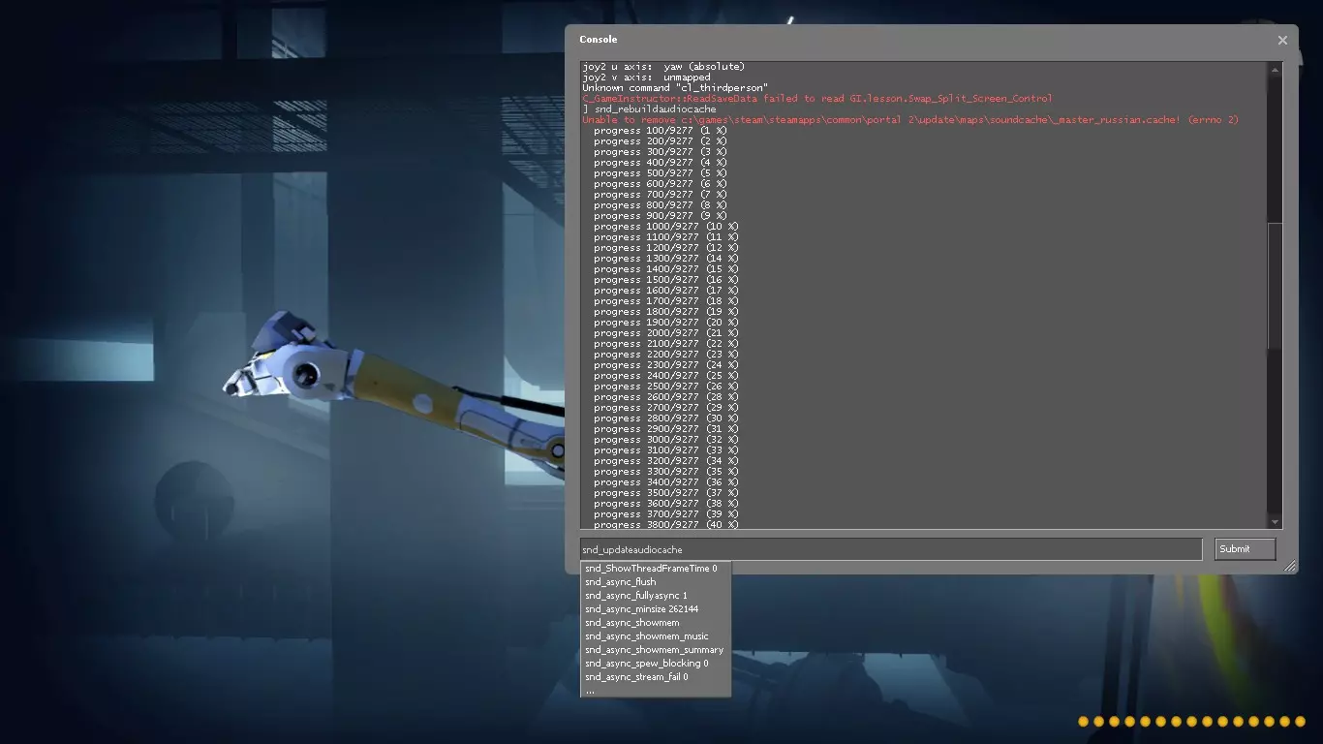1323x744 pixels.
Task: Click the "progress 2000/9277" line
Action: 666,333
